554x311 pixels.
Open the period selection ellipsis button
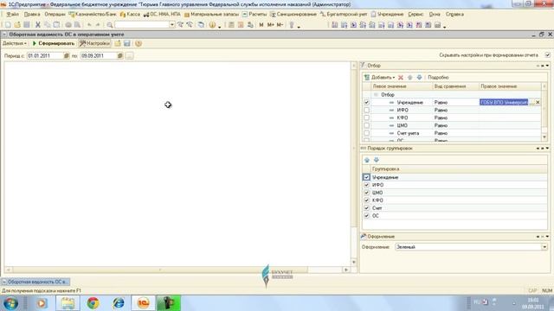(129, 55)
